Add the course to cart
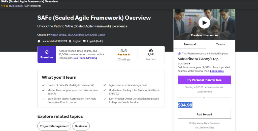 [204, 114]
